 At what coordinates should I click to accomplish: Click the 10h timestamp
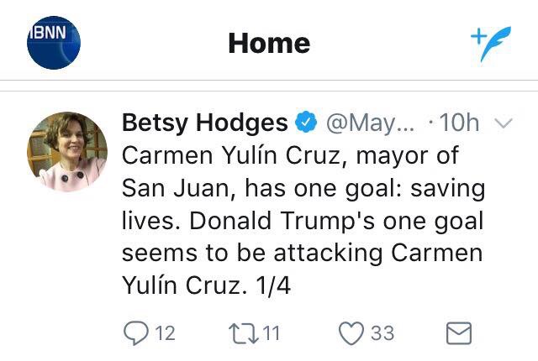tap(459, 123)
